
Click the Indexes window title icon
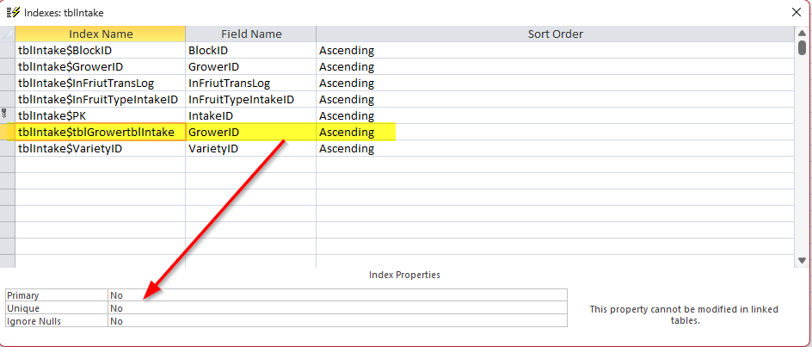click(13, 12)
